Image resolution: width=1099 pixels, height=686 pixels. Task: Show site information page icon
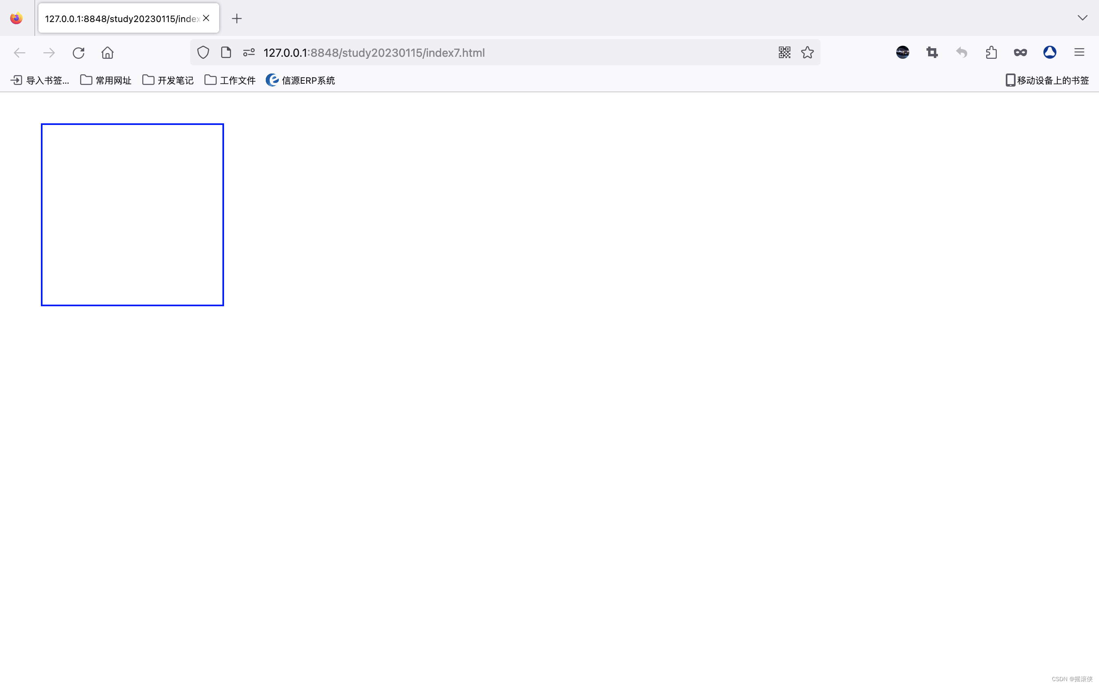(x=226, y=53)
